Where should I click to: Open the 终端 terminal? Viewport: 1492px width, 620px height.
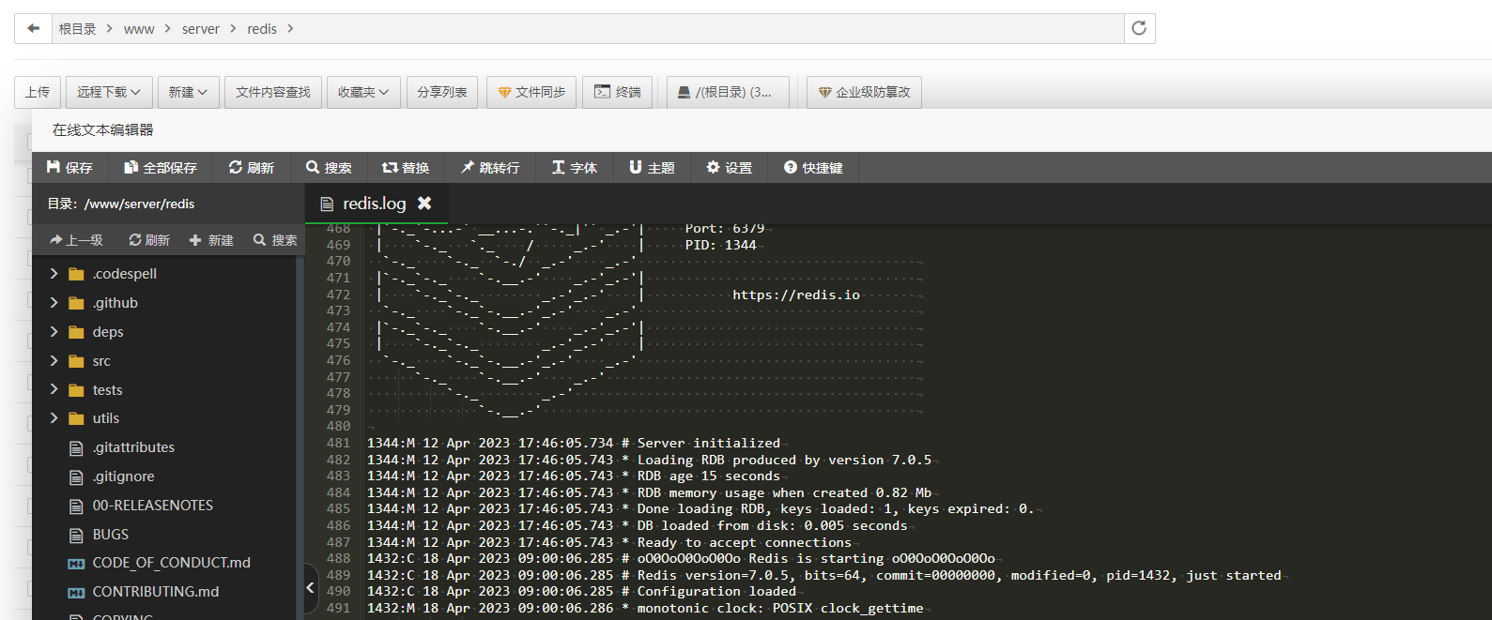coord(618,92)
